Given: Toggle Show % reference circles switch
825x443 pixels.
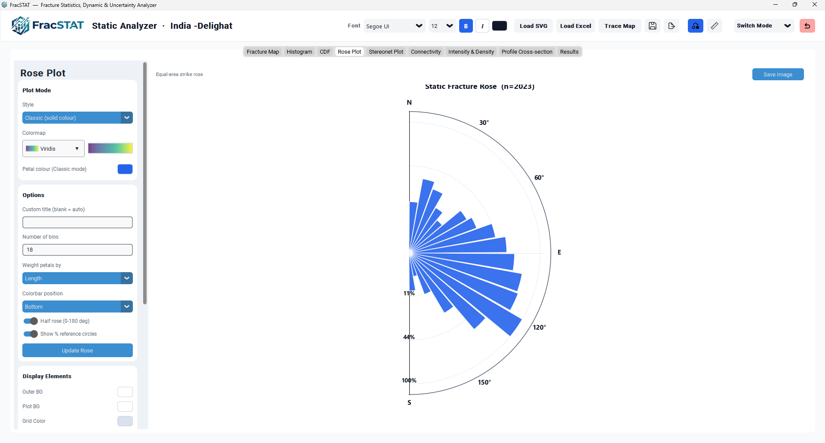Looking at the screenshot, I should (31, 334).
